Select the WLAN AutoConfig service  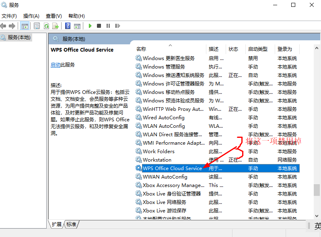coord(217,126)
